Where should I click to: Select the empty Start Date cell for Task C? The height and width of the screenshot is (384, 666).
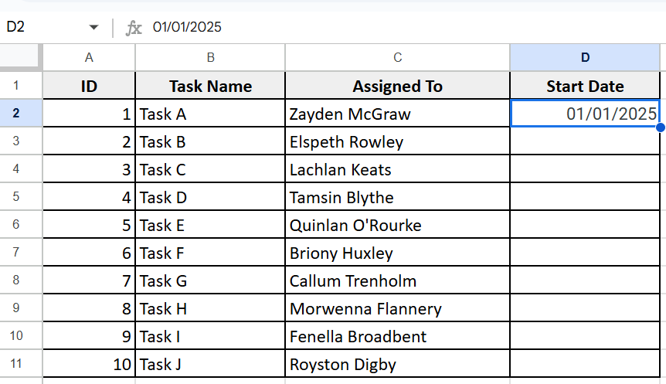click(x=585, y=169)
